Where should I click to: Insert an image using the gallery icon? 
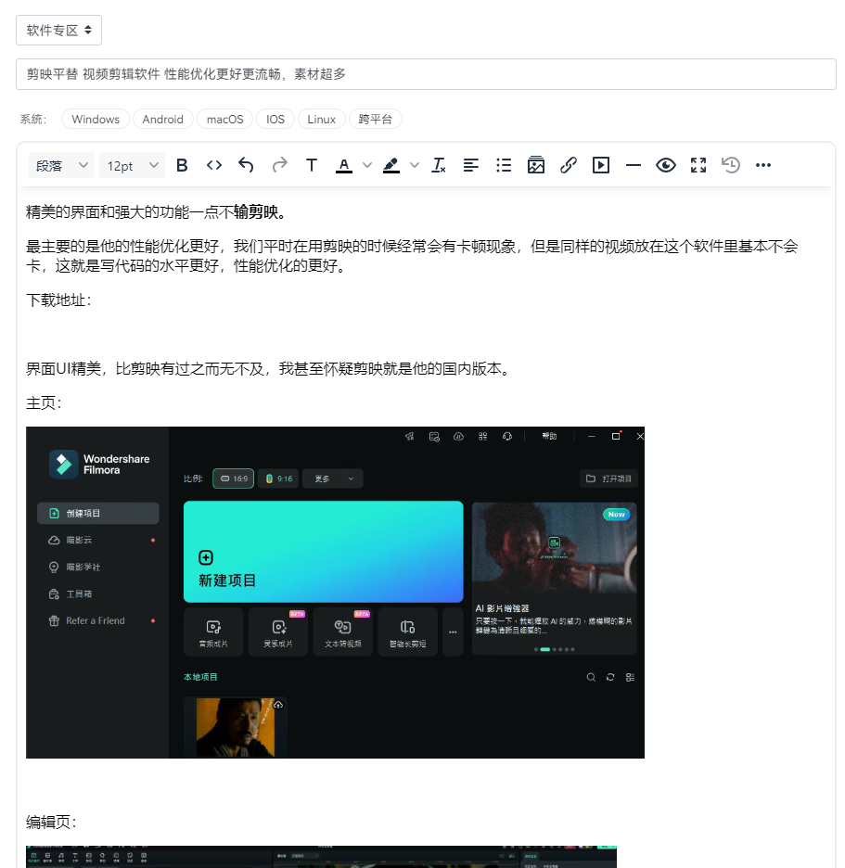pyautogui.click(x=535, y=165)
